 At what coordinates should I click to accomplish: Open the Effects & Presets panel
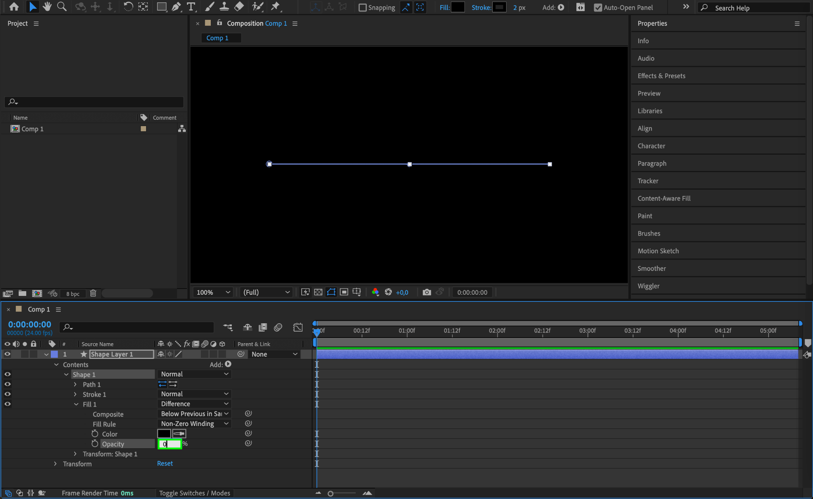click(x=661, y=76)
